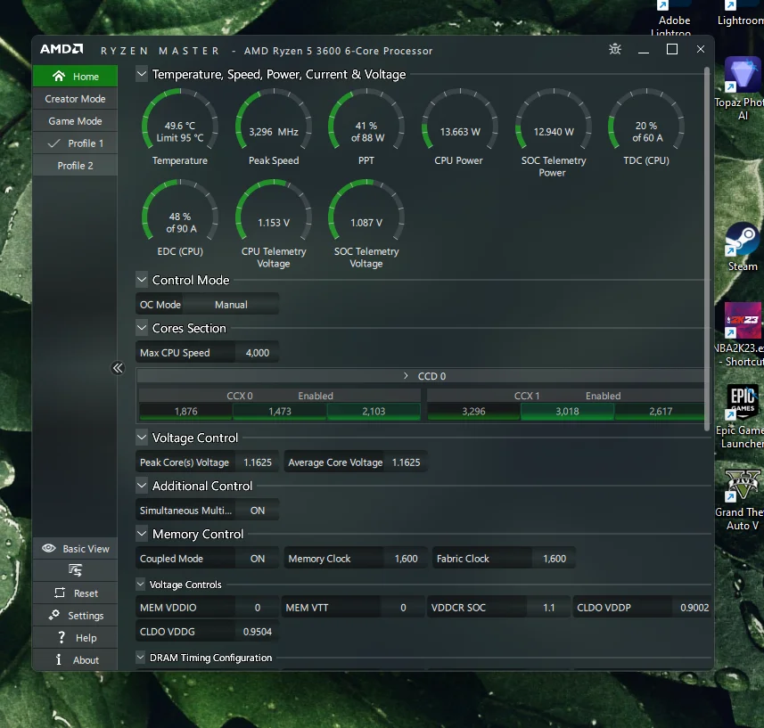764x728 pixels.
Task: Click the OC Mode Manual value
Action: click(x=231, y=305)
